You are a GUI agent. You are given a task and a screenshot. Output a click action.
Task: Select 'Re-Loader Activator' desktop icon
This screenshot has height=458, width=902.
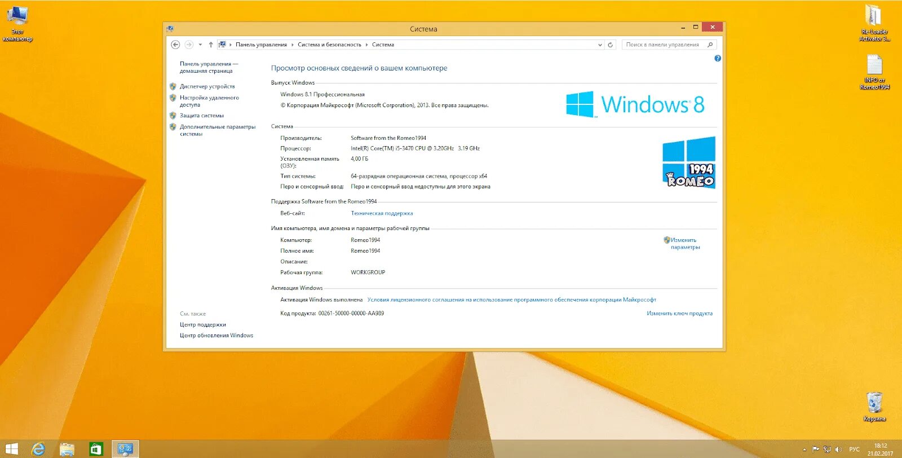pos(874,23)
